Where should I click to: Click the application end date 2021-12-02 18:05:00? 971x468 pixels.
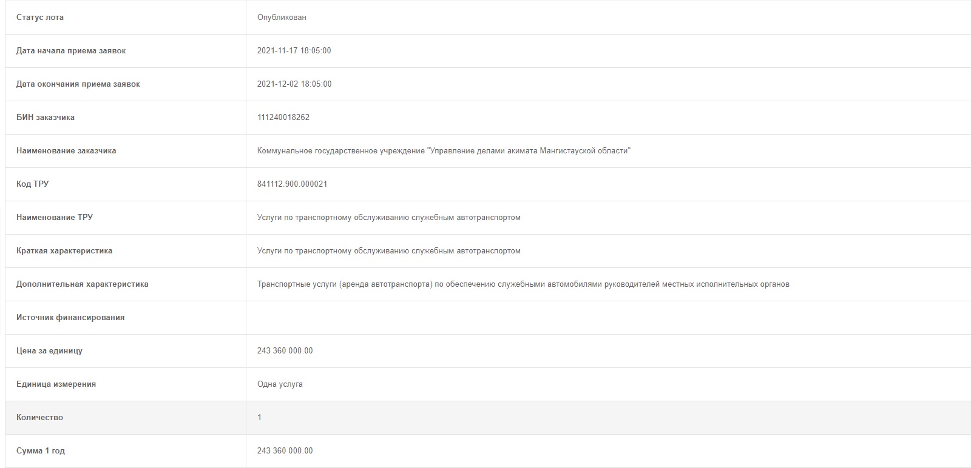point(294,84)
